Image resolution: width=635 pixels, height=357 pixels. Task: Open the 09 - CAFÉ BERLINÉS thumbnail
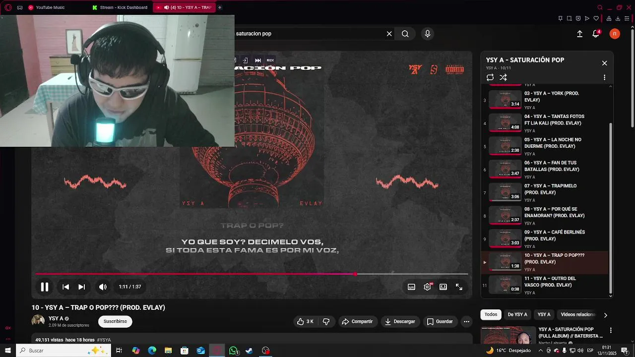pos(505,238)
